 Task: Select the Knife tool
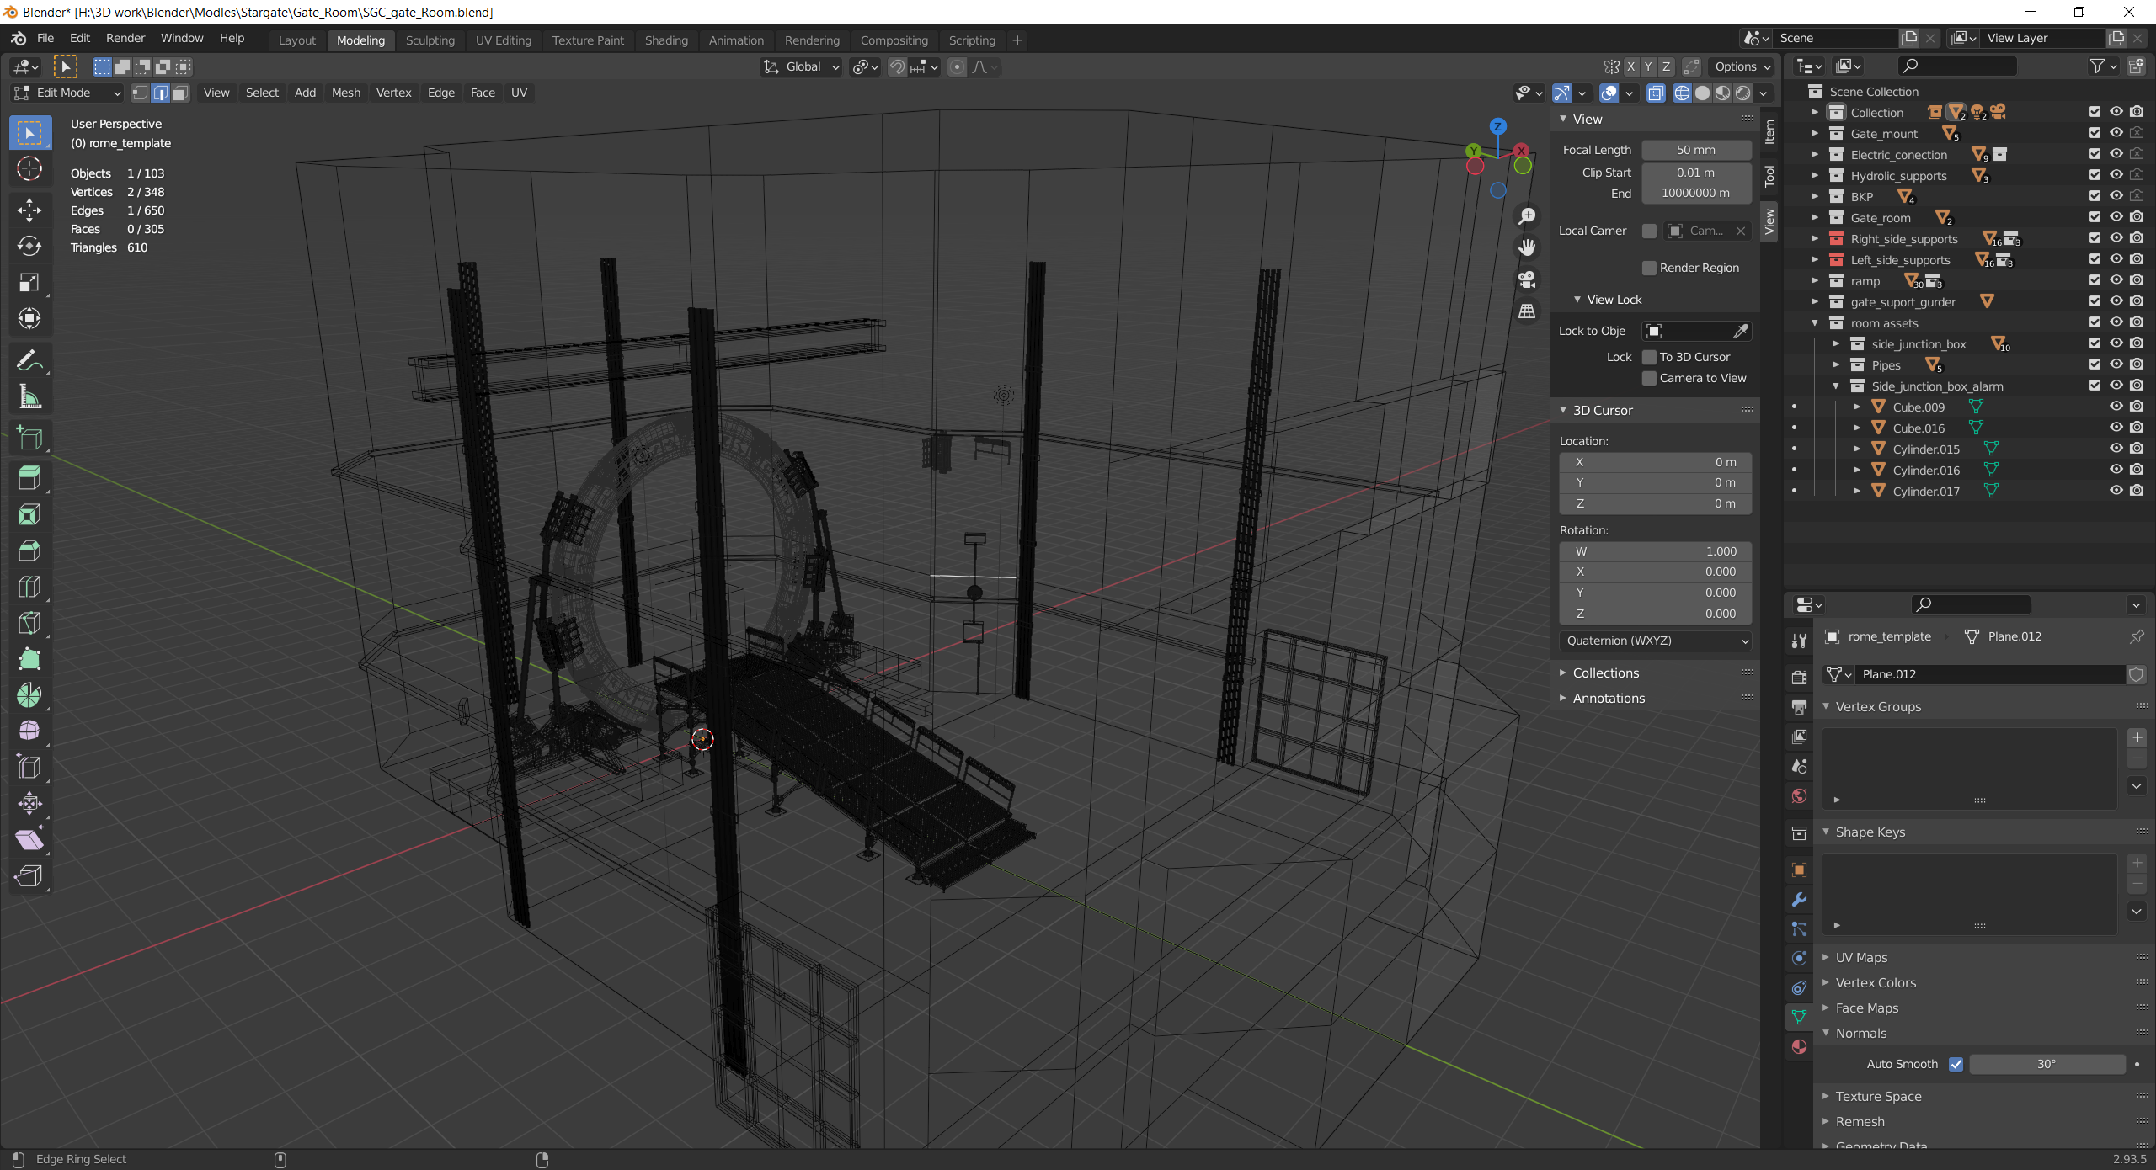pyautogui.click(x=29, y=623)
